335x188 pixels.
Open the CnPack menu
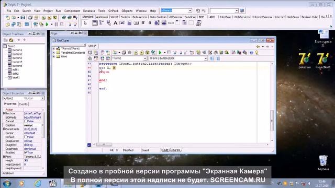coord(113,10)
